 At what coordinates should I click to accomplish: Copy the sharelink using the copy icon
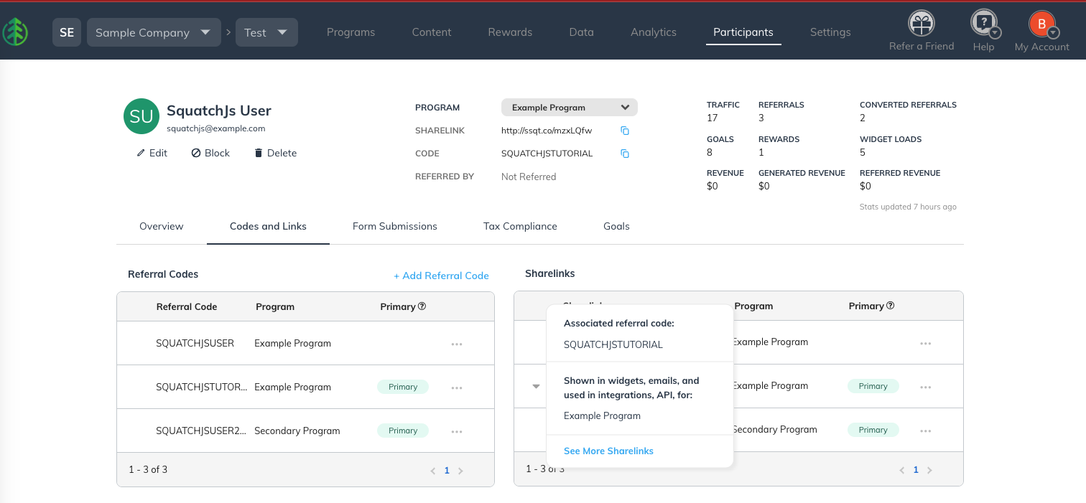pyautogui.click(x=625, y=131)
